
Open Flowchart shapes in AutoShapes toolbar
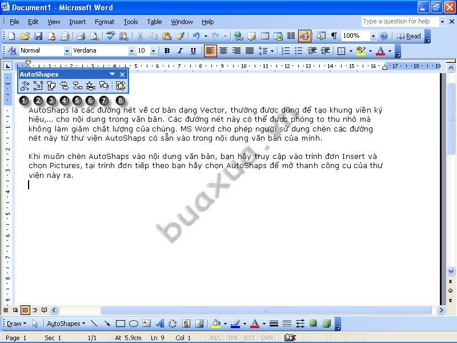click(x=78, y=85)
